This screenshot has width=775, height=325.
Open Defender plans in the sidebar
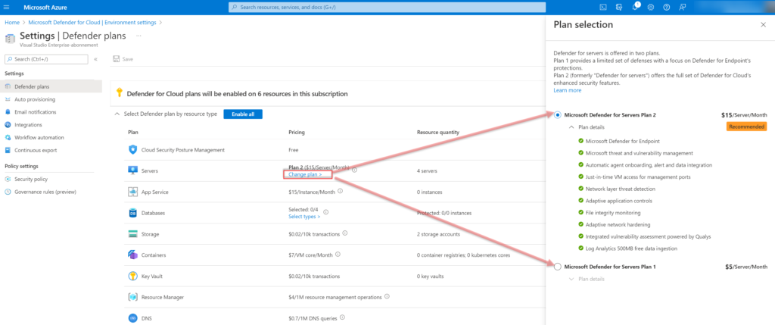coord(51,86)
